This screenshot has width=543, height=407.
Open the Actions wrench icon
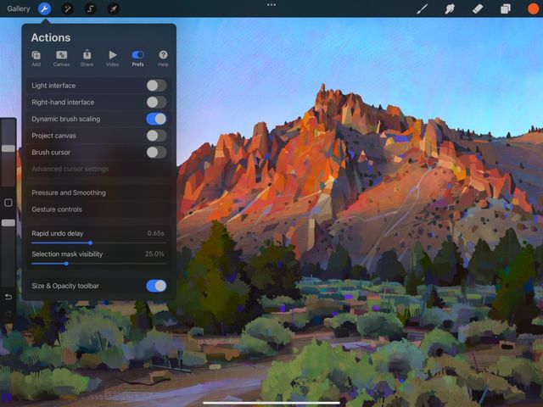pyautogui.click(x=44, y=8)
